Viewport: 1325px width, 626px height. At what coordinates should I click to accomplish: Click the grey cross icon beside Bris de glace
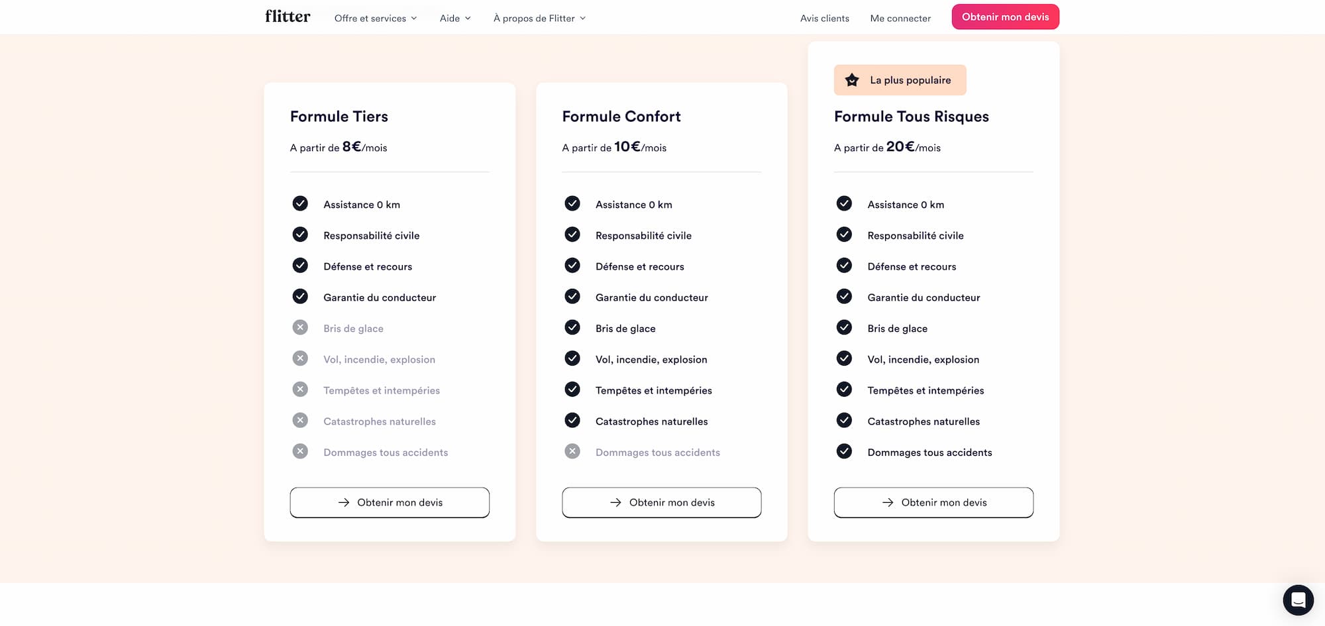[x=300, y=327]
